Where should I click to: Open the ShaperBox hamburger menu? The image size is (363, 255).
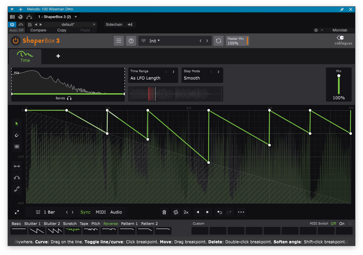click(x=119, y=41)
